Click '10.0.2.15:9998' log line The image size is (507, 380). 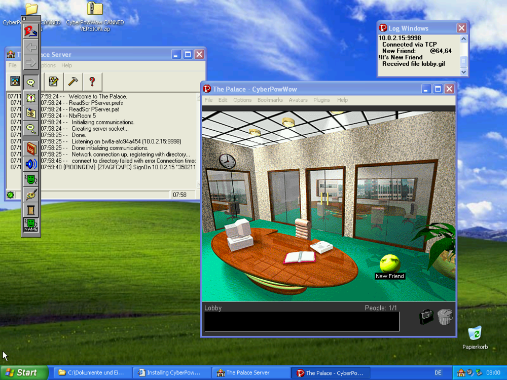(x=400, y=38)
